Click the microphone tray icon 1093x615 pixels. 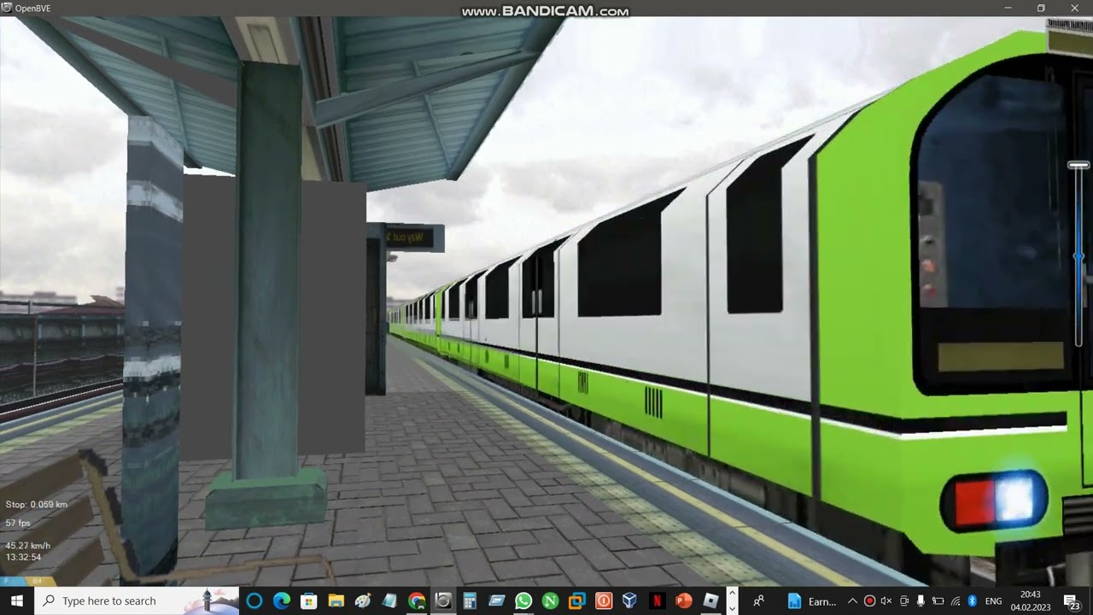click(921, 601)
